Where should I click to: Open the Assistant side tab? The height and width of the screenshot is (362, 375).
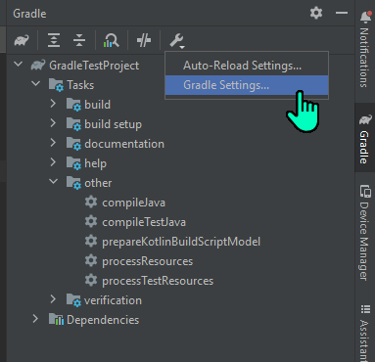pos(365,333)
